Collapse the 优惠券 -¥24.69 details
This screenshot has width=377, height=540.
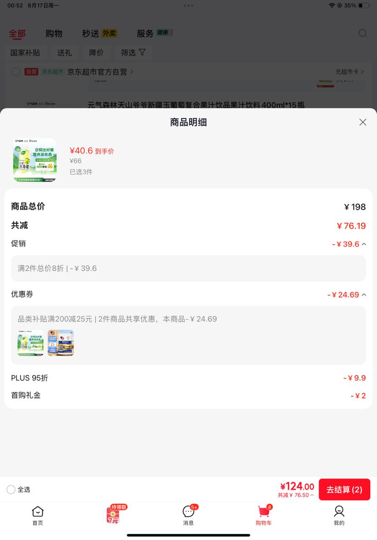[x=364, y=295]
